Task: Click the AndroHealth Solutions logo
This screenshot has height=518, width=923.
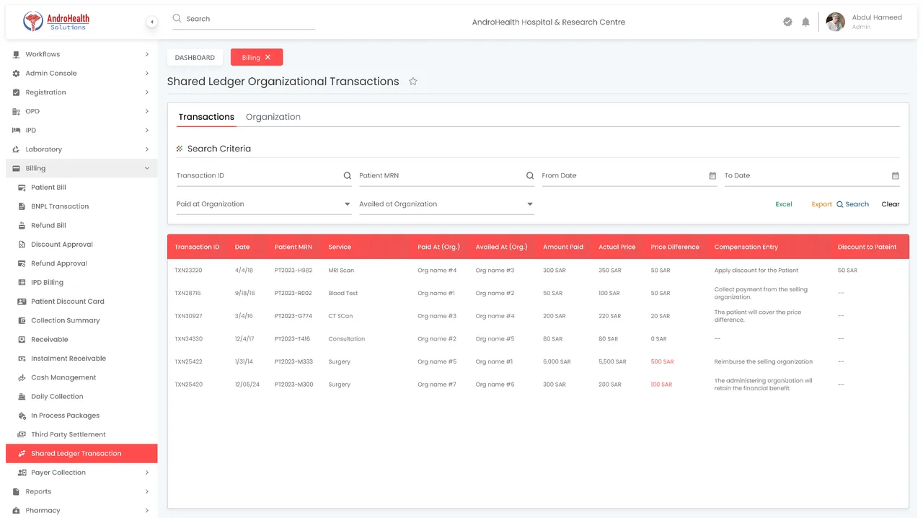Action: [x=56, y=21]
